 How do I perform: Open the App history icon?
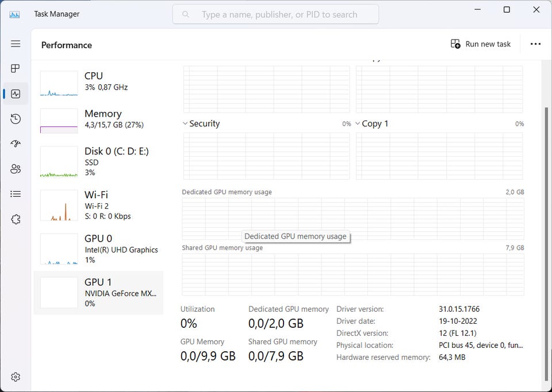pos(16,119)
